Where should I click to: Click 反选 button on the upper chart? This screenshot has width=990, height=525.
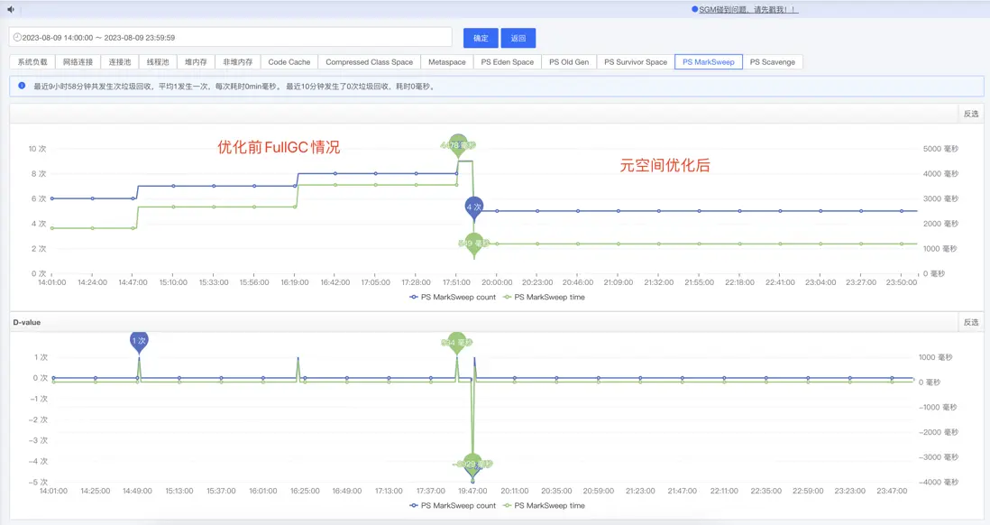pyautogui.click(x=971, y=114)
